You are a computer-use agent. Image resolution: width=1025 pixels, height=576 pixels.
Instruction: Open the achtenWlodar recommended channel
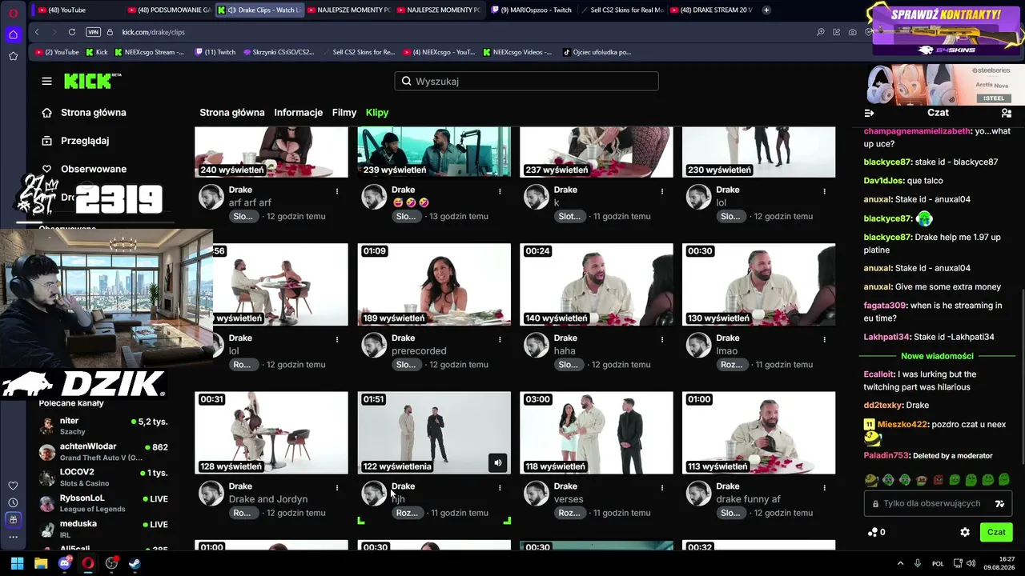(x=104, y=452)
